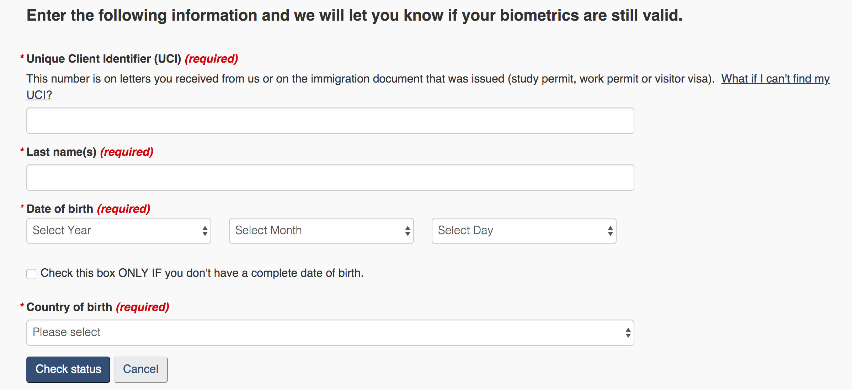852x390 pixels.
Task: Tick the incomplete date of birth checkbox
Action: tap(31, 274)
